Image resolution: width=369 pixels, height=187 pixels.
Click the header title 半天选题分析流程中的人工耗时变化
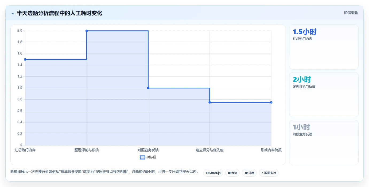point(59,13)
